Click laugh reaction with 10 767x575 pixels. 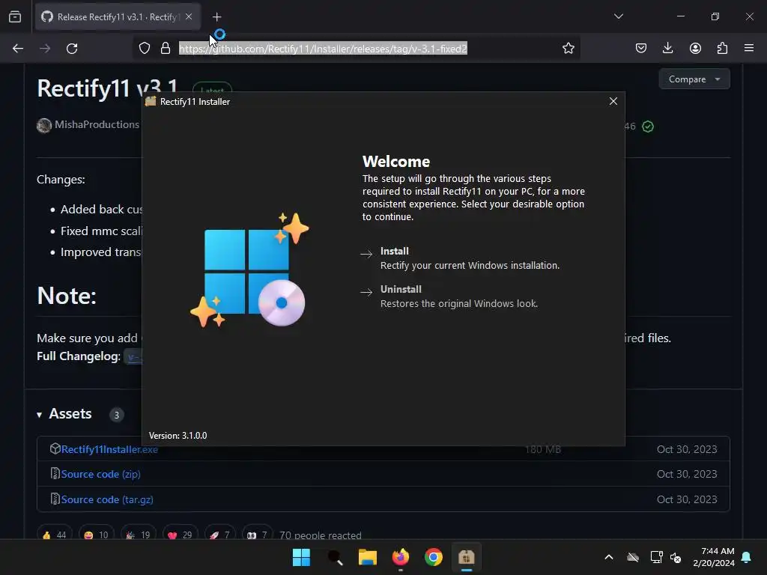pyautogui.click(x=97, y=535)
